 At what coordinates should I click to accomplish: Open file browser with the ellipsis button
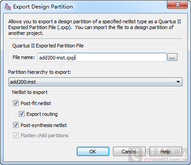172,57
